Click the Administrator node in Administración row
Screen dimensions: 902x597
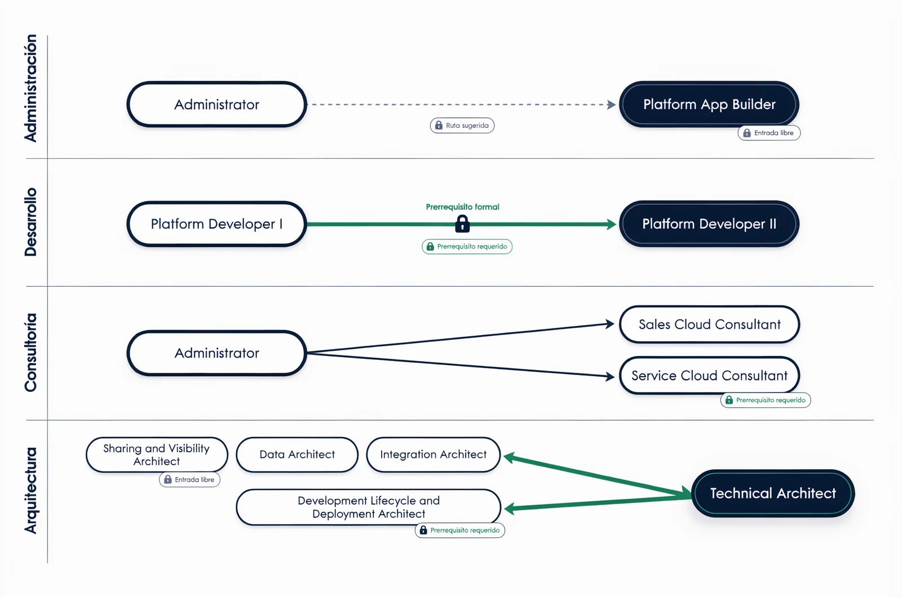tap(216, 104)
